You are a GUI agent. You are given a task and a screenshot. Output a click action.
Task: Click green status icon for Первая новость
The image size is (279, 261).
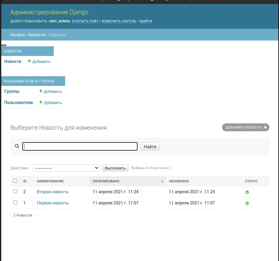pos(247,203)
